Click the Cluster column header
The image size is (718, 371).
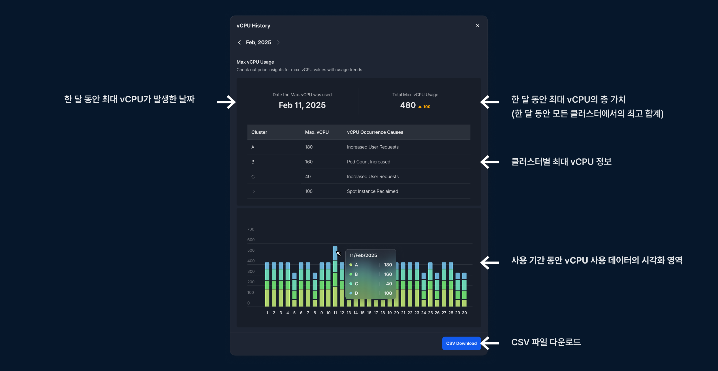[x=259, y=132]
